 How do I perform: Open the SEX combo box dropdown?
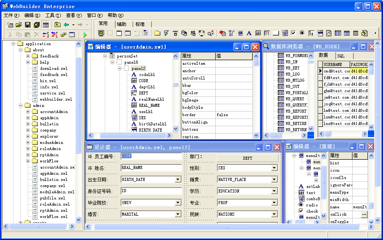274,168
